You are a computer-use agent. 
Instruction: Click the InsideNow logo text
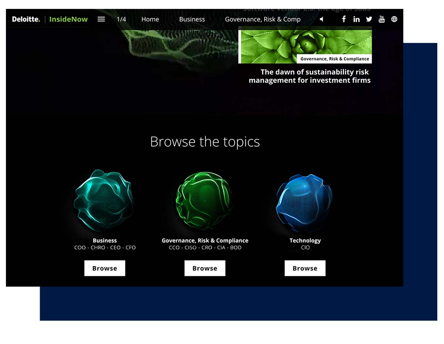[x=68, y=19]
